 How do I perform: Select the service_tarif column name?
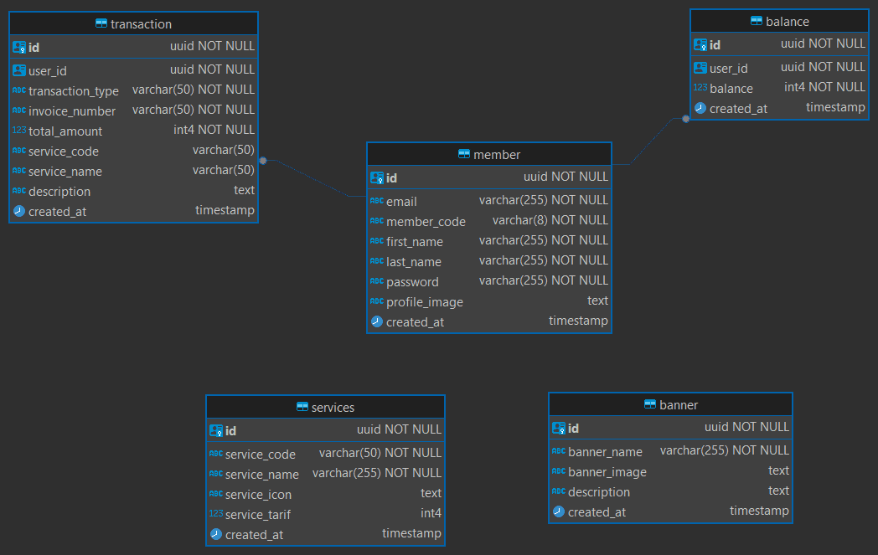257,515
